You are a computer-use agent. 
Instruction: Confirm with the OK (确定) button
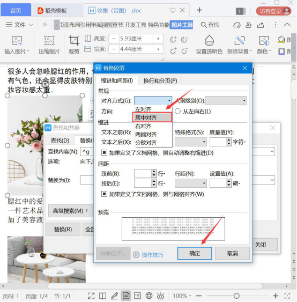click(195, 253)
